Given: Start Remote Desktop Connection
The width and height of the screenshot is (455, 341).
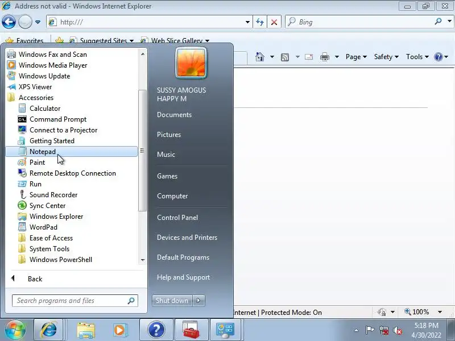Looking at the screenshot, I should point(67,173).
